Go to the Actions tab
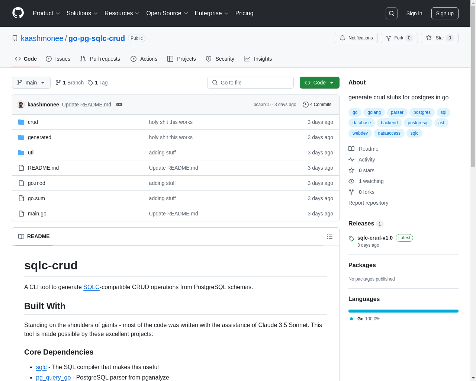476x381 pixels. click(144, 59)
